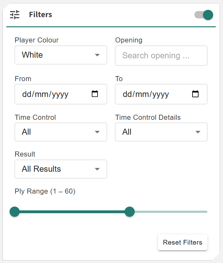Click 'All' text in Time Control box

(x=26, y=132)
